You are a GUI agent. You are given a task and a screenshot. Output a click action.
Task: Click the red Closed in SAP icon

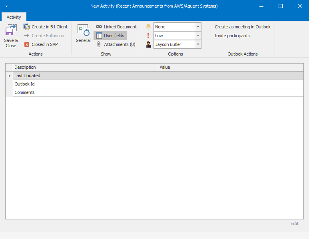pos(27,44)
